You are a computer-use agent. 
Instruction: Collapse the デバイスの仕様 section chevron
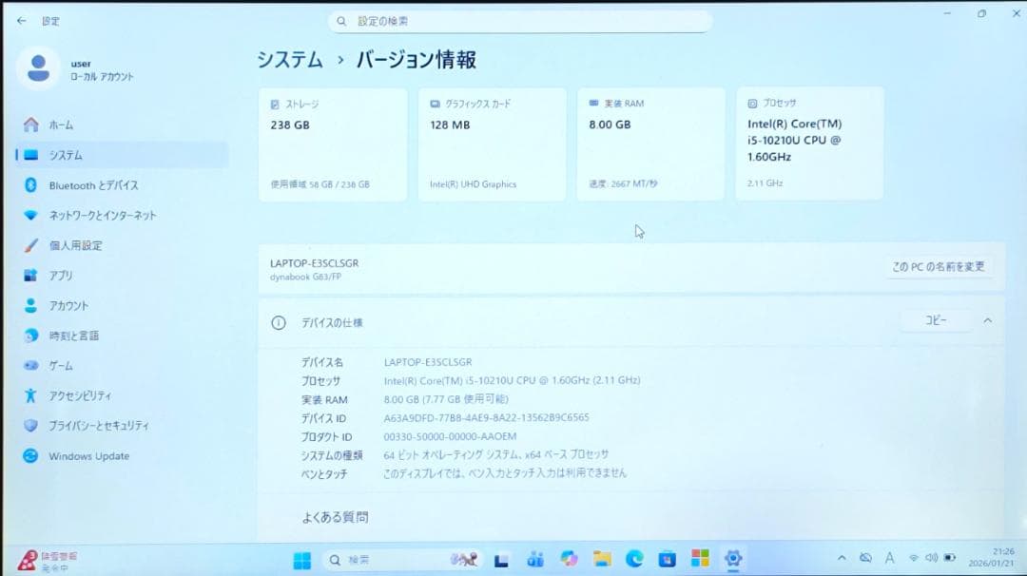tap(986, 321)
